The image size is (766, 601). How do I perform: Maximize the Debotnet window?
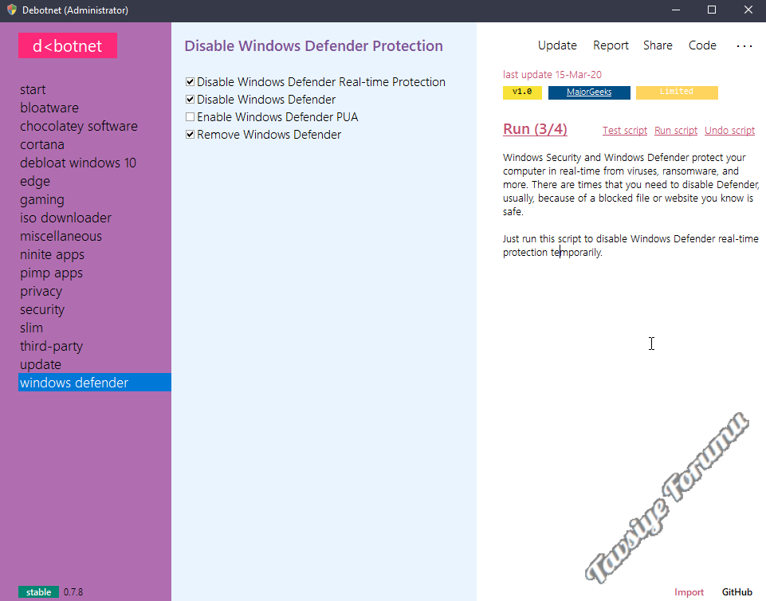point(712,10)
